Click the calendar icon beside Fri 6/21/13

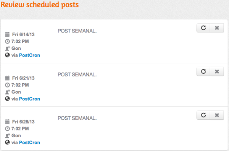pyautogui.click(x=7, y=78)
